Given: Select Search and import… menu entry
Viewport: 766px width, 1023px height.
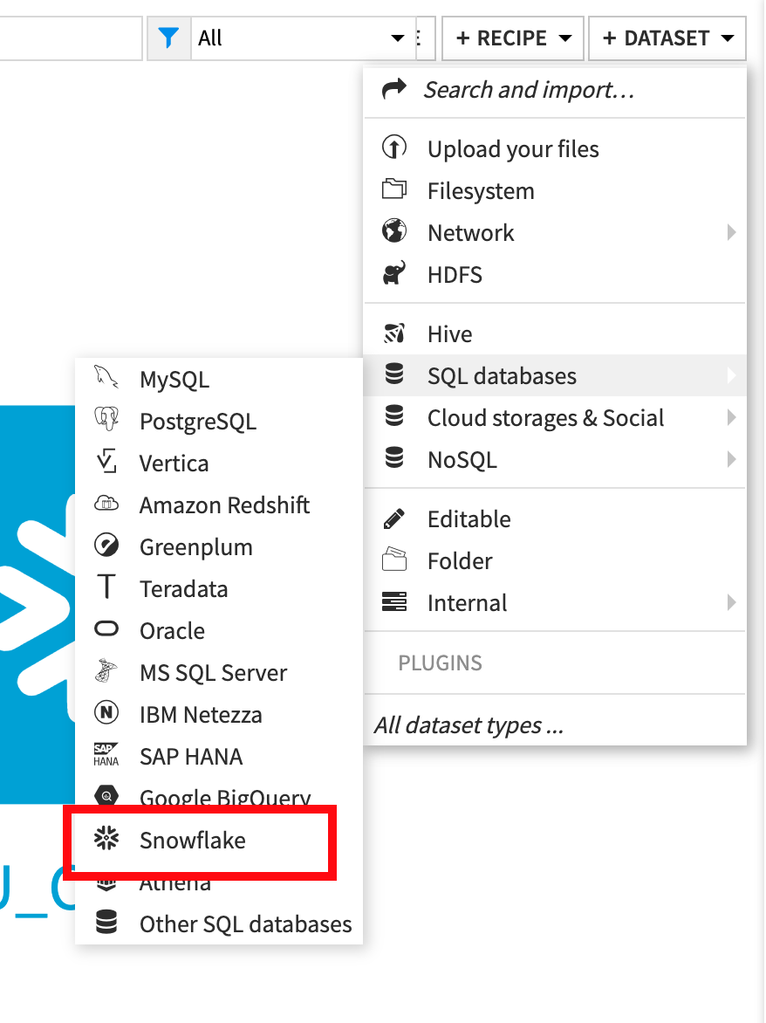Looking at the screenshot, I should point(528,90).
